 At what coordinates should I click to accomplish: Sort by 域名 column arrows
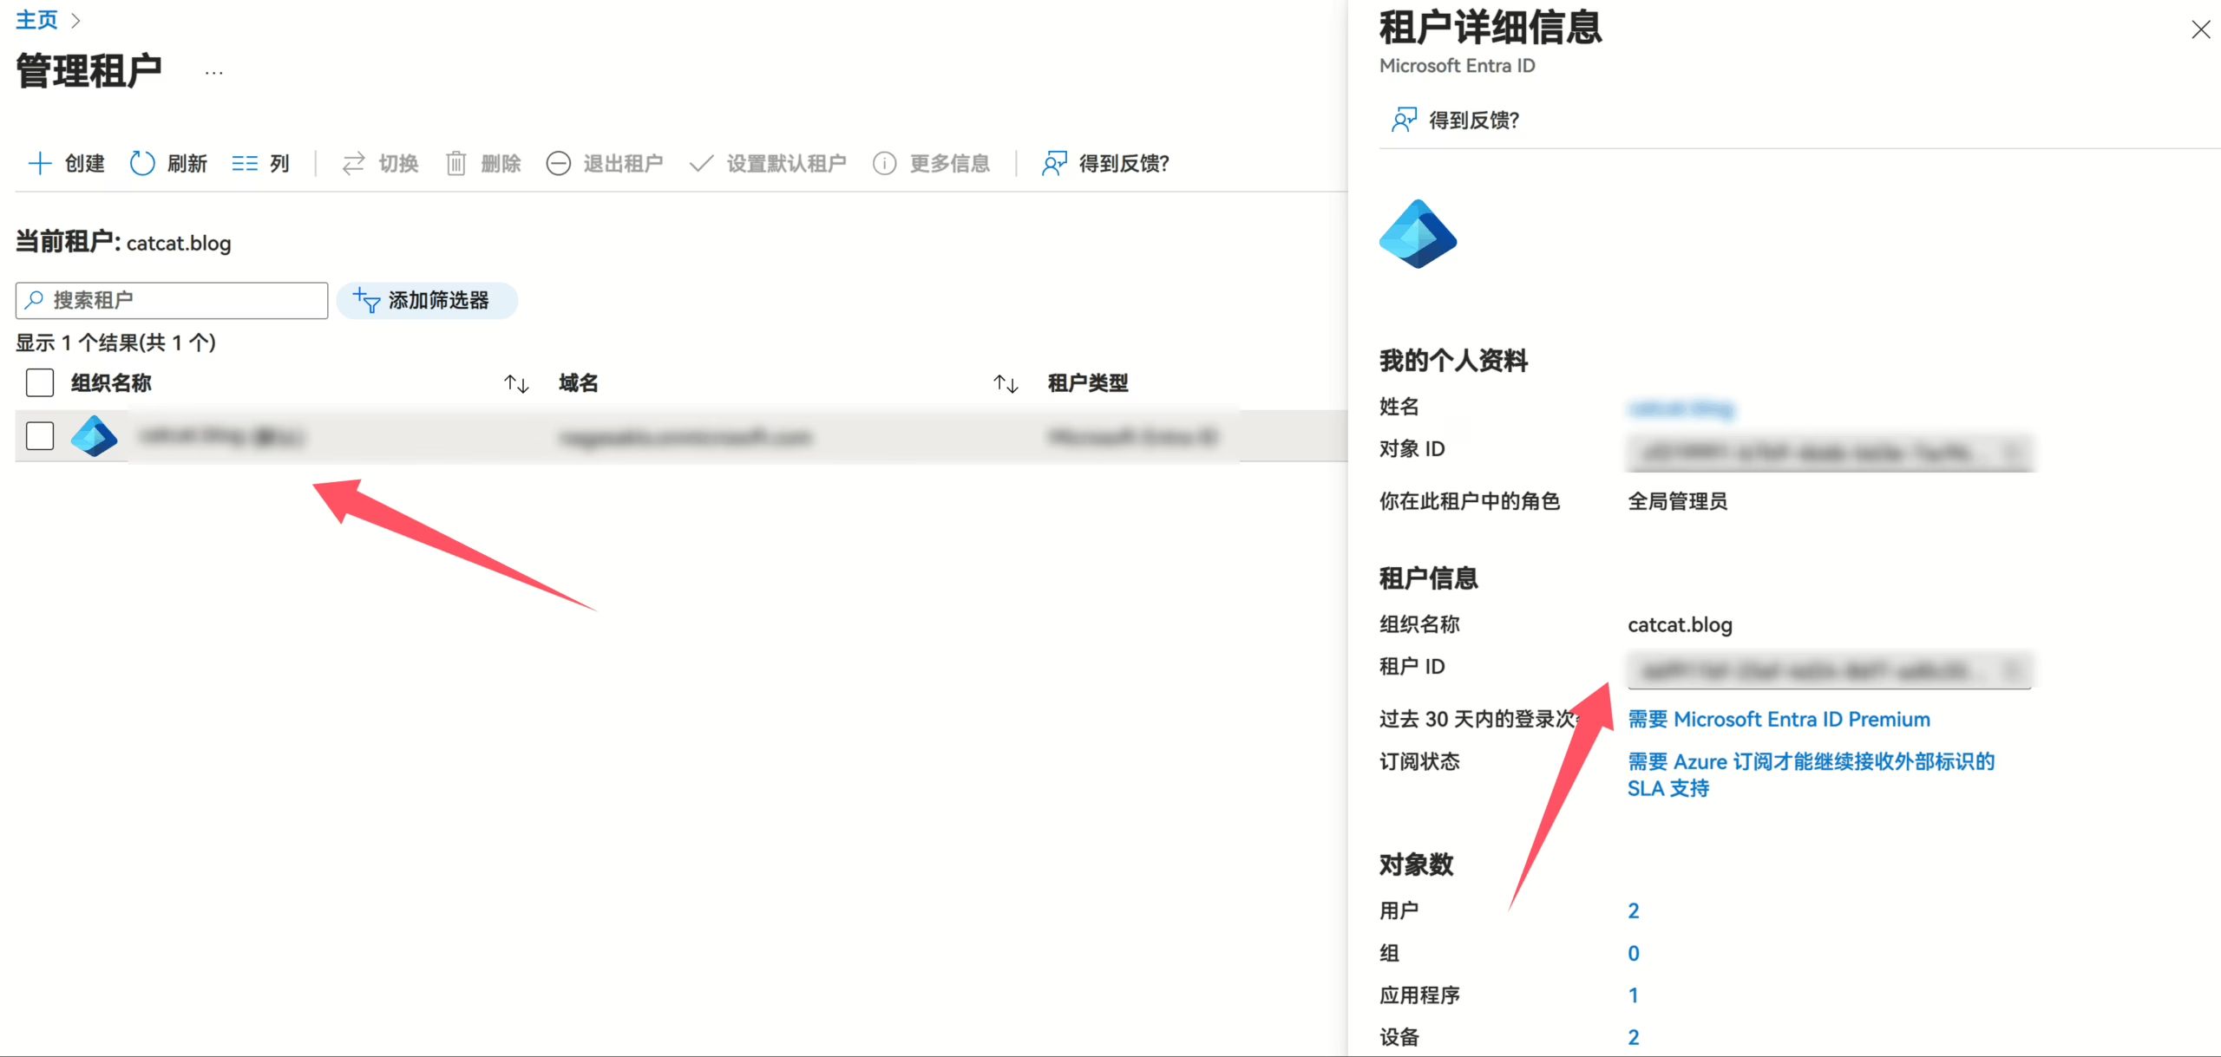(x=1006, y=383)
